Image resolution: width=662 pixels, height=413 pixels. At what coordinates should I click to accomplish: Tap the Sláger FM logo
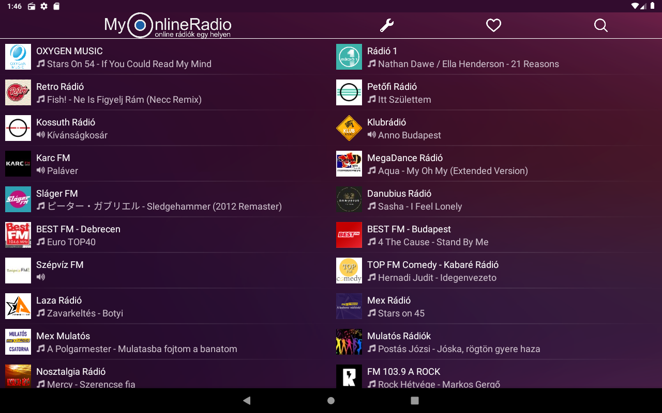[x=18, y=199]
